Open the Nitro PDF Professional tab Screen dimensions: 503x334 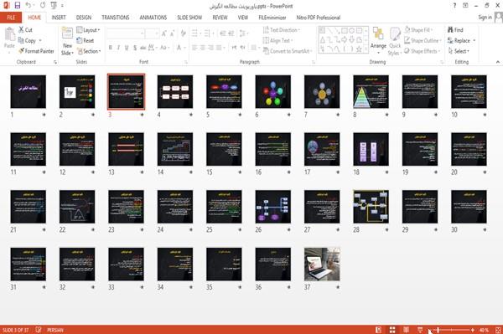coord(319,18)
